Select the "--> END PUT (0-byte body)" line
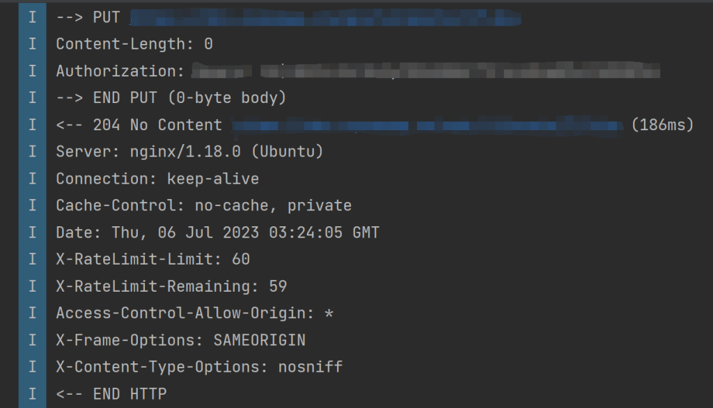This screenshot has width=713, height=408. [x=171, y=98]
